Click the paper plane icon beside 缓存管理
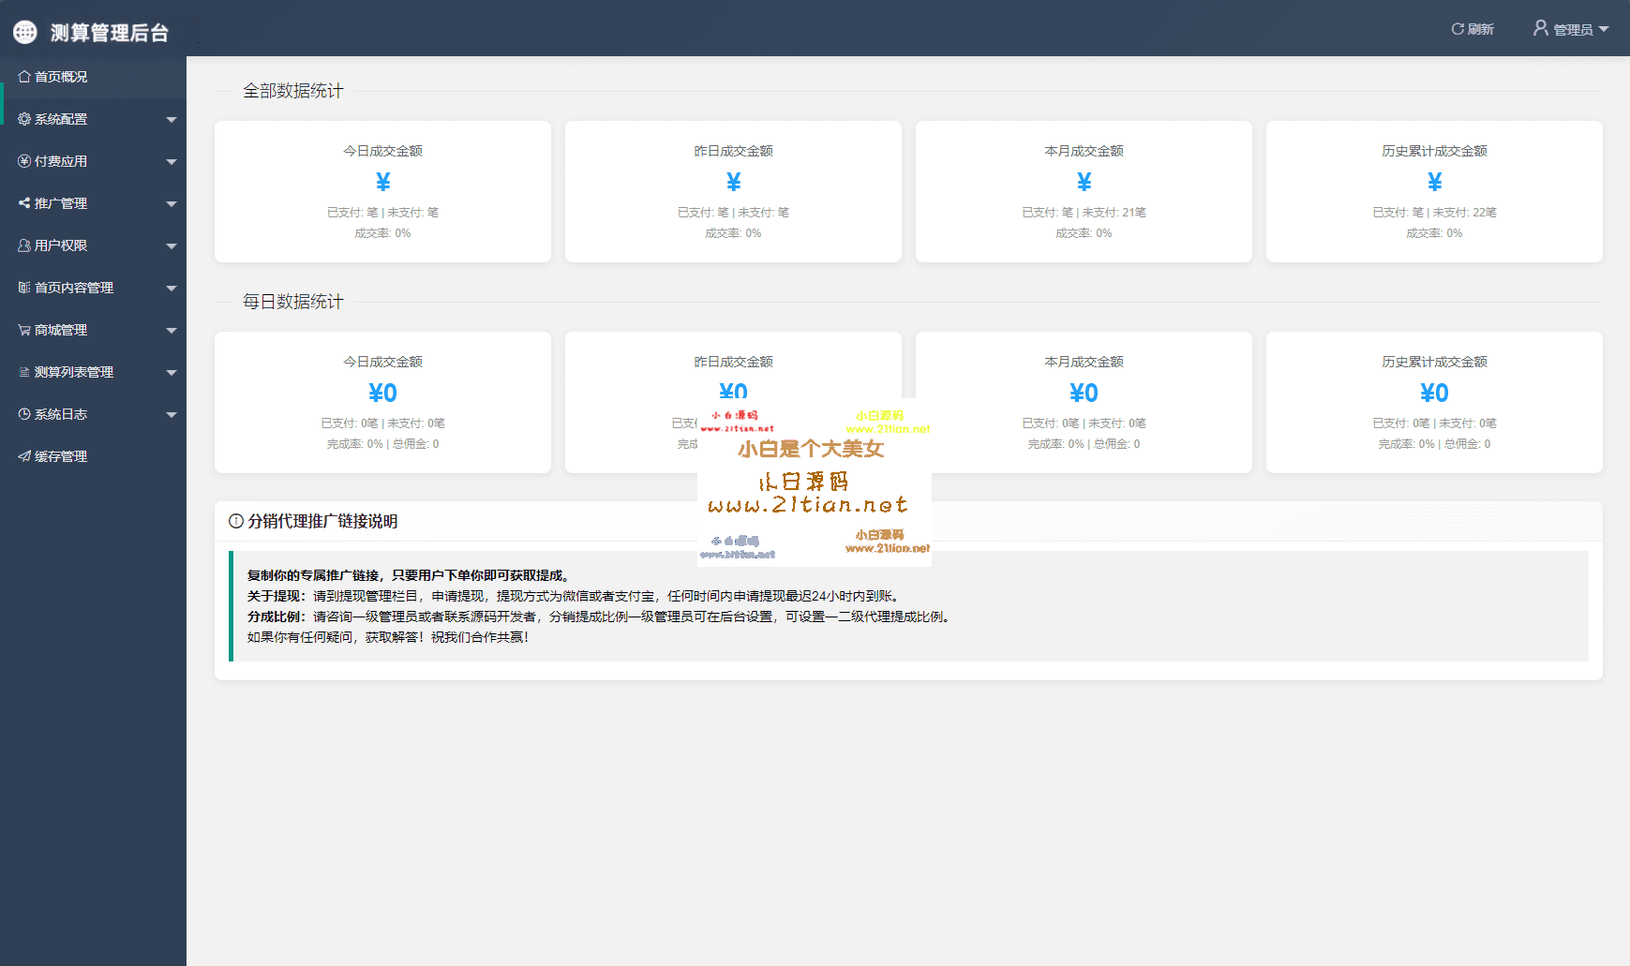1630x966 pixels. 24,456
